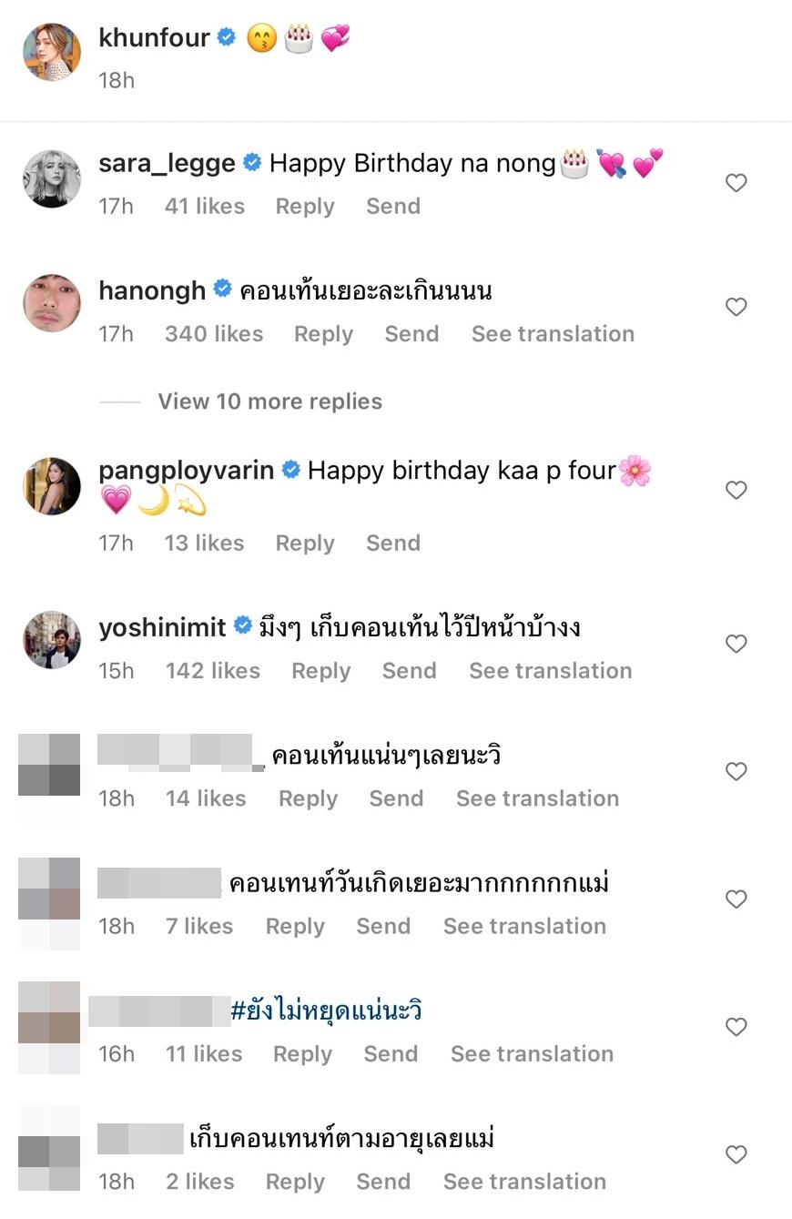Open pangployvarin's profile photo

click(52, 486)
